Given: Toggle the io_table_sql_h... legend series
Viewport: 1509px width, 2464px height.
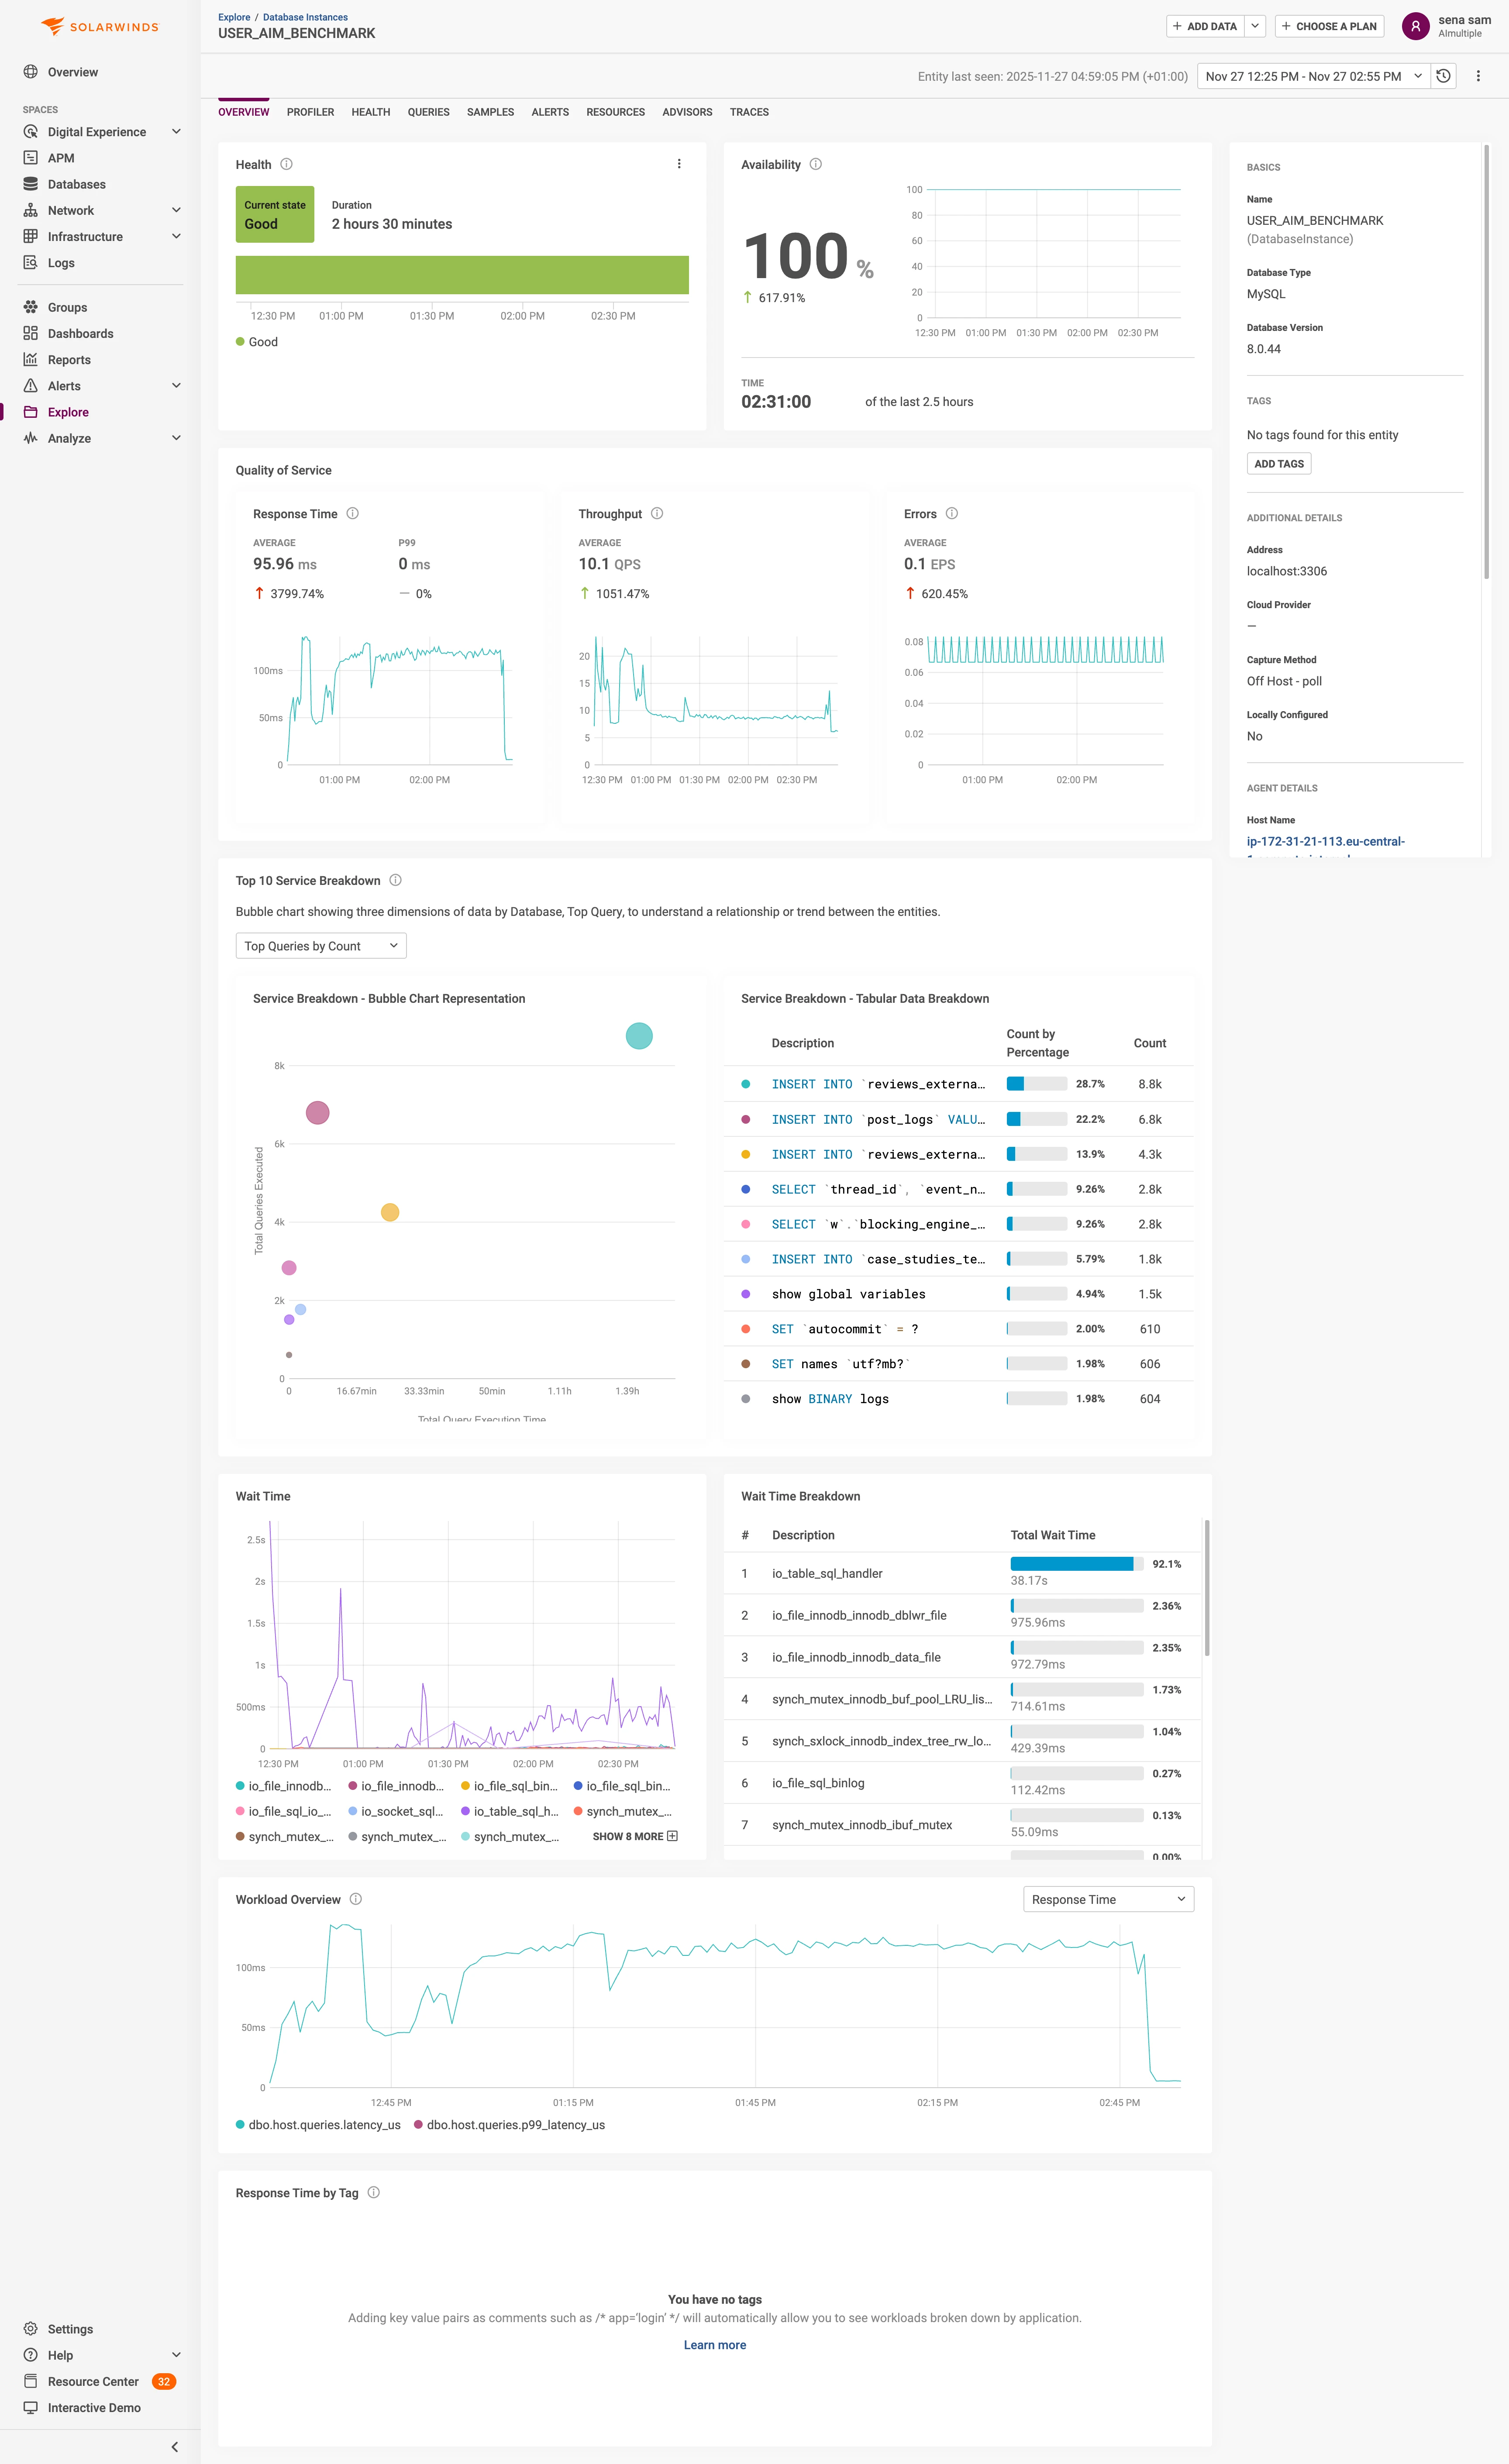Looking at the screenshot, I should pyautogui.click(x=510, y=1811).
